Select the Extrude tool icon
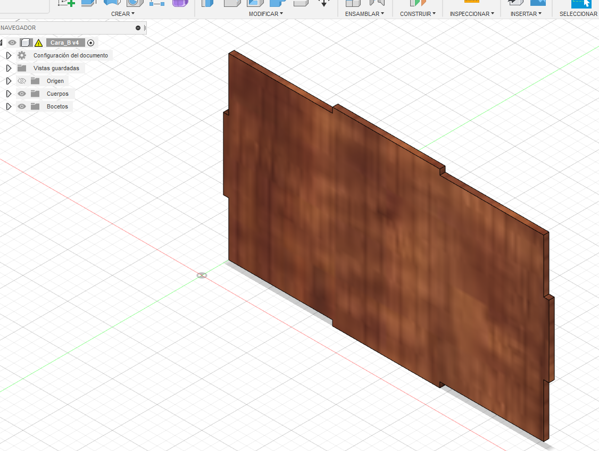Image resolution: width=599 pixels, height=451 pixels. click(x=88, y=3)
